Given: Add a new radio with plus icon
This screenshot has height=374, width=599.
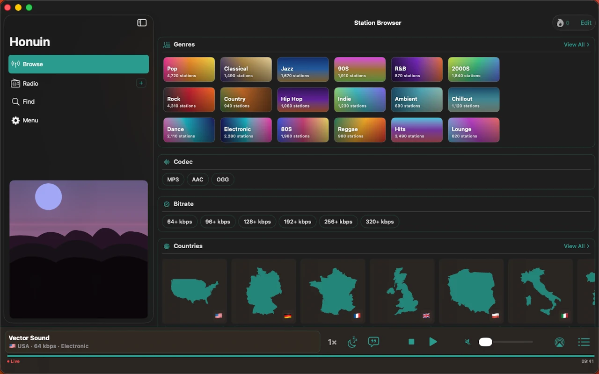Looking at the screenshot, I should (x=141, y=83).
